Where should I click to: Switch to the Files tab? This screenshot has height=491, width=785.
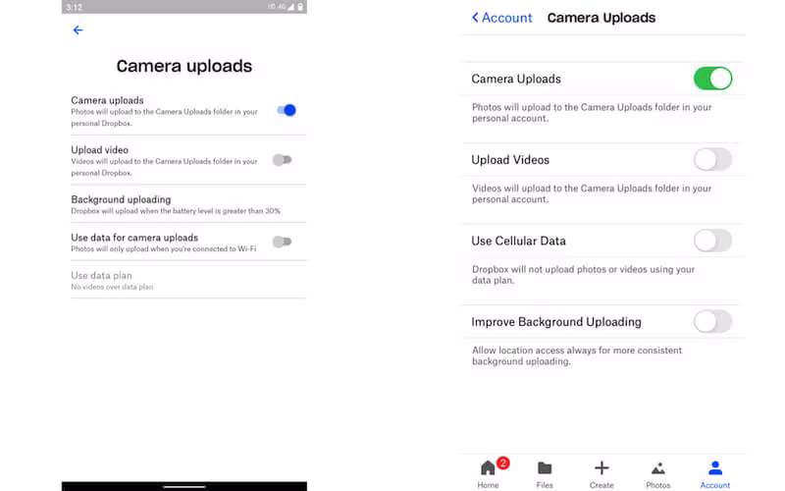pos(545,473)
